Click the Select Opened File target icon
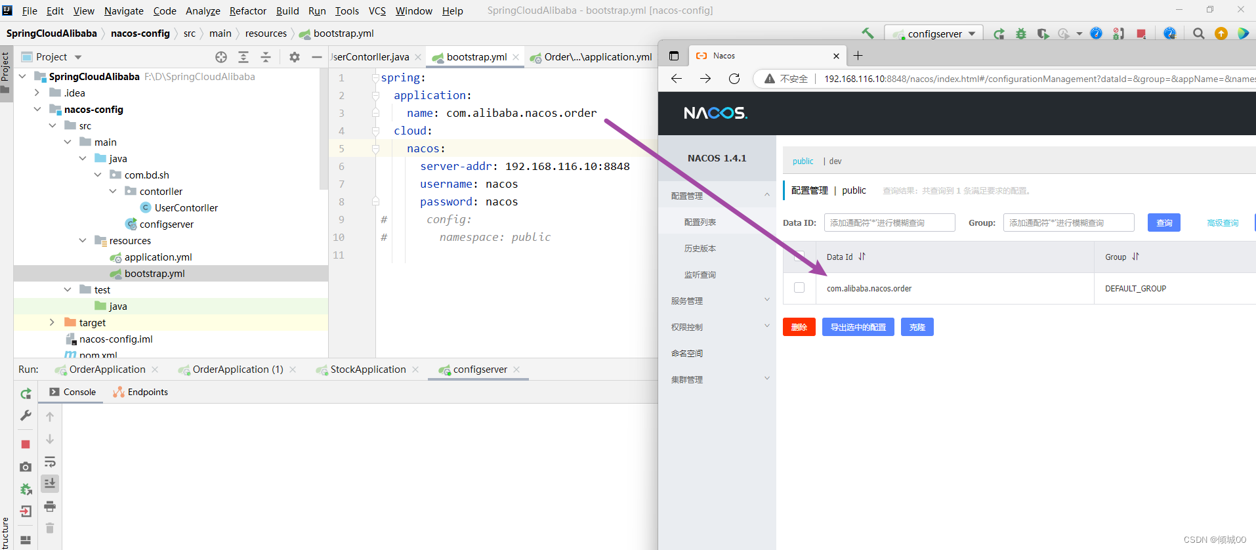 221,57
